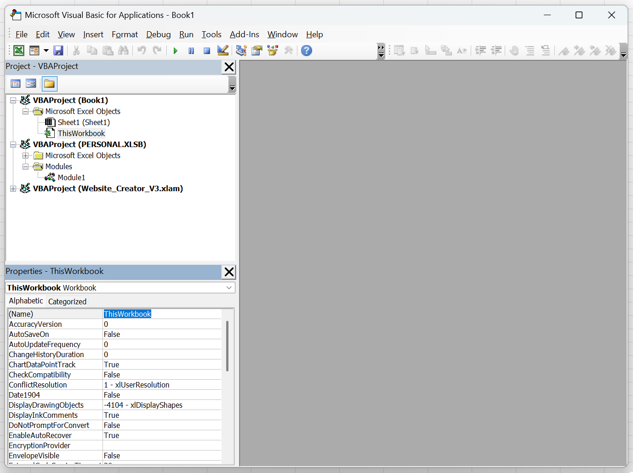Click the View Microsoft Excel toolbar icon
Screen dimensions: 633x473
click(x=19, y=51)
